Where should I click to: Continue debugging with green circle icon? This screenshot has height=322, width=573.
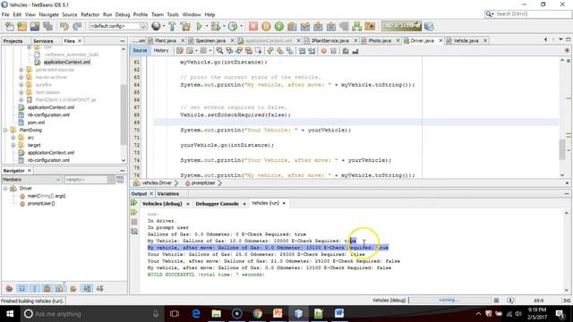pos(279,26)
